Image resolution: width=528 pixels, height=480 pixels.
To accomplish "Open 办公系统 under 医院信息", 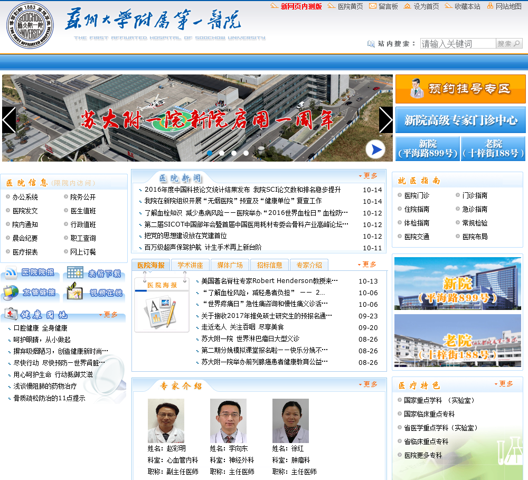I will [25, 197].
